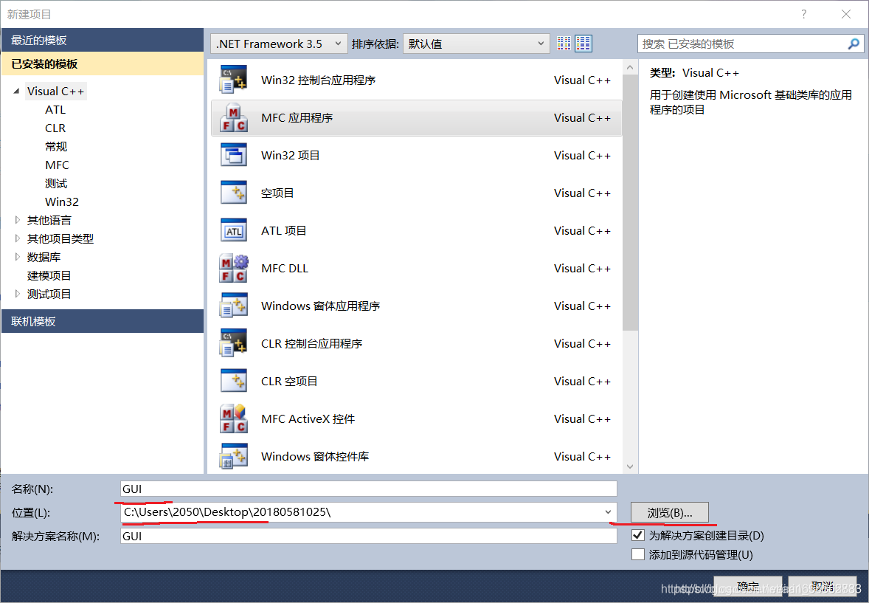Select the Windows 窗体应用程序 template icon

[x=233, y=306]
